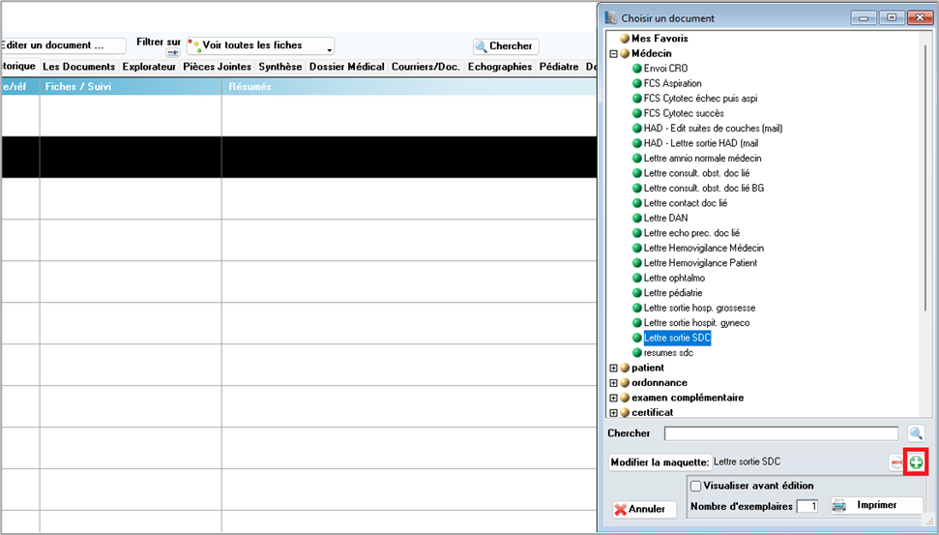The image size is (939, 535).
Task: Click the Chercher text input in dialog
Action: (x=781, y=433)
